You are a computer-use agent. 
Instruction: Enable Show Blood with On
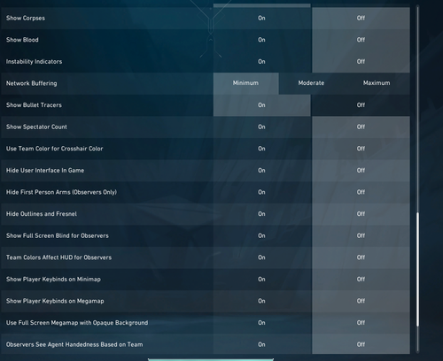click(x=261, y=40)
